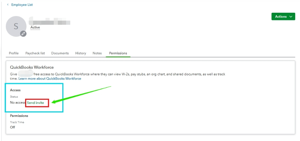Go back to Employee List
Image resolution: width=300 pixels, height=141 pixels.
coord(22,5)
